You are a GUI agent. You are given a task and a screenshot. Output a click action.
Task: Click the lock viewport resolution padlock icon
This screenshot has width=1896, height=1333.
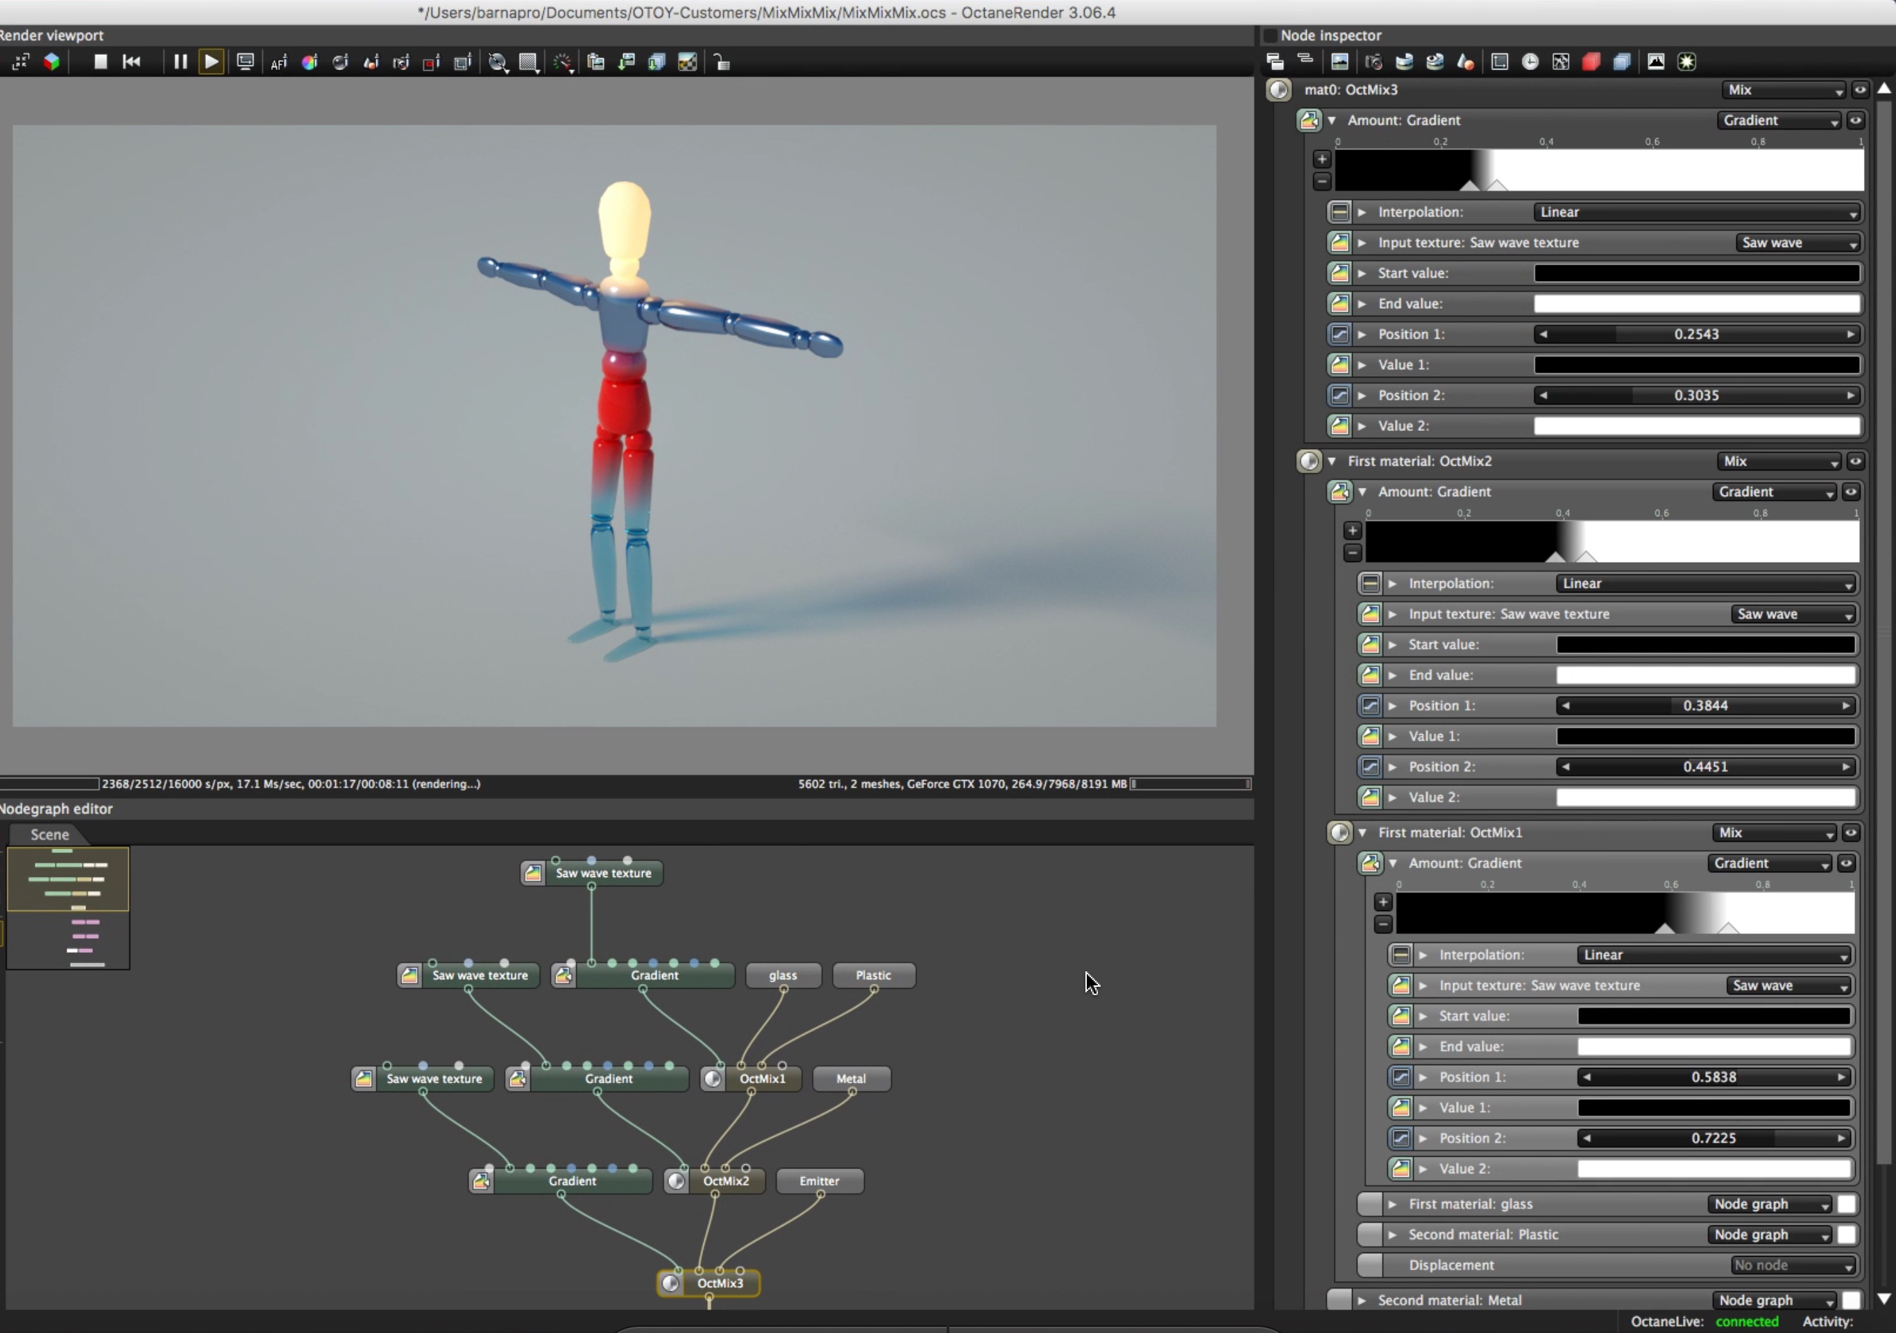pos(721,62)
